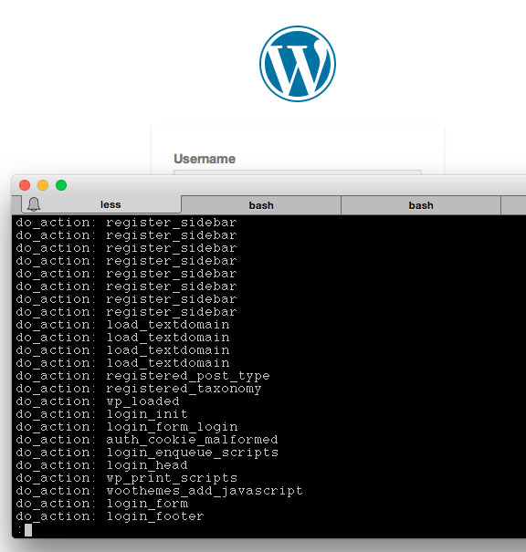This screenshot has height=552, width=526.
Task: Select the login_footer log line
Action: [110, 516]
